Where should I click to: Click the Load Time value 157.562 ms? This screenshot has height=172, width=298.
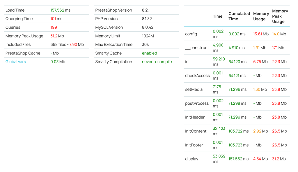click(60, 10)
